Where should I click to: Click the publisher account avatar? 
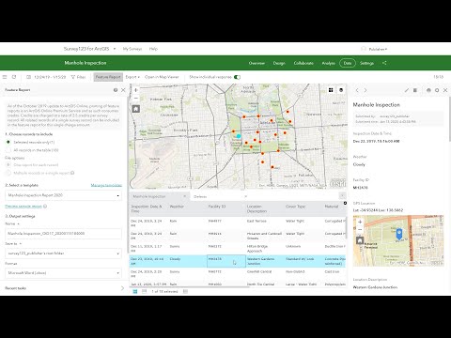pos(364,49)
